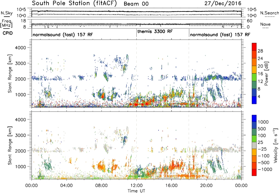Pick the bright blue bottom segment of Power colorbar
The image size is (279, 193).
click(x=254, y=100)
